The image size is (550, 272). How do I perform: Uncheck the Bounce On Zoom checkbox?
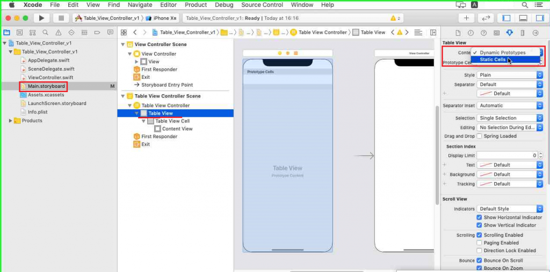tap(479, 268)
